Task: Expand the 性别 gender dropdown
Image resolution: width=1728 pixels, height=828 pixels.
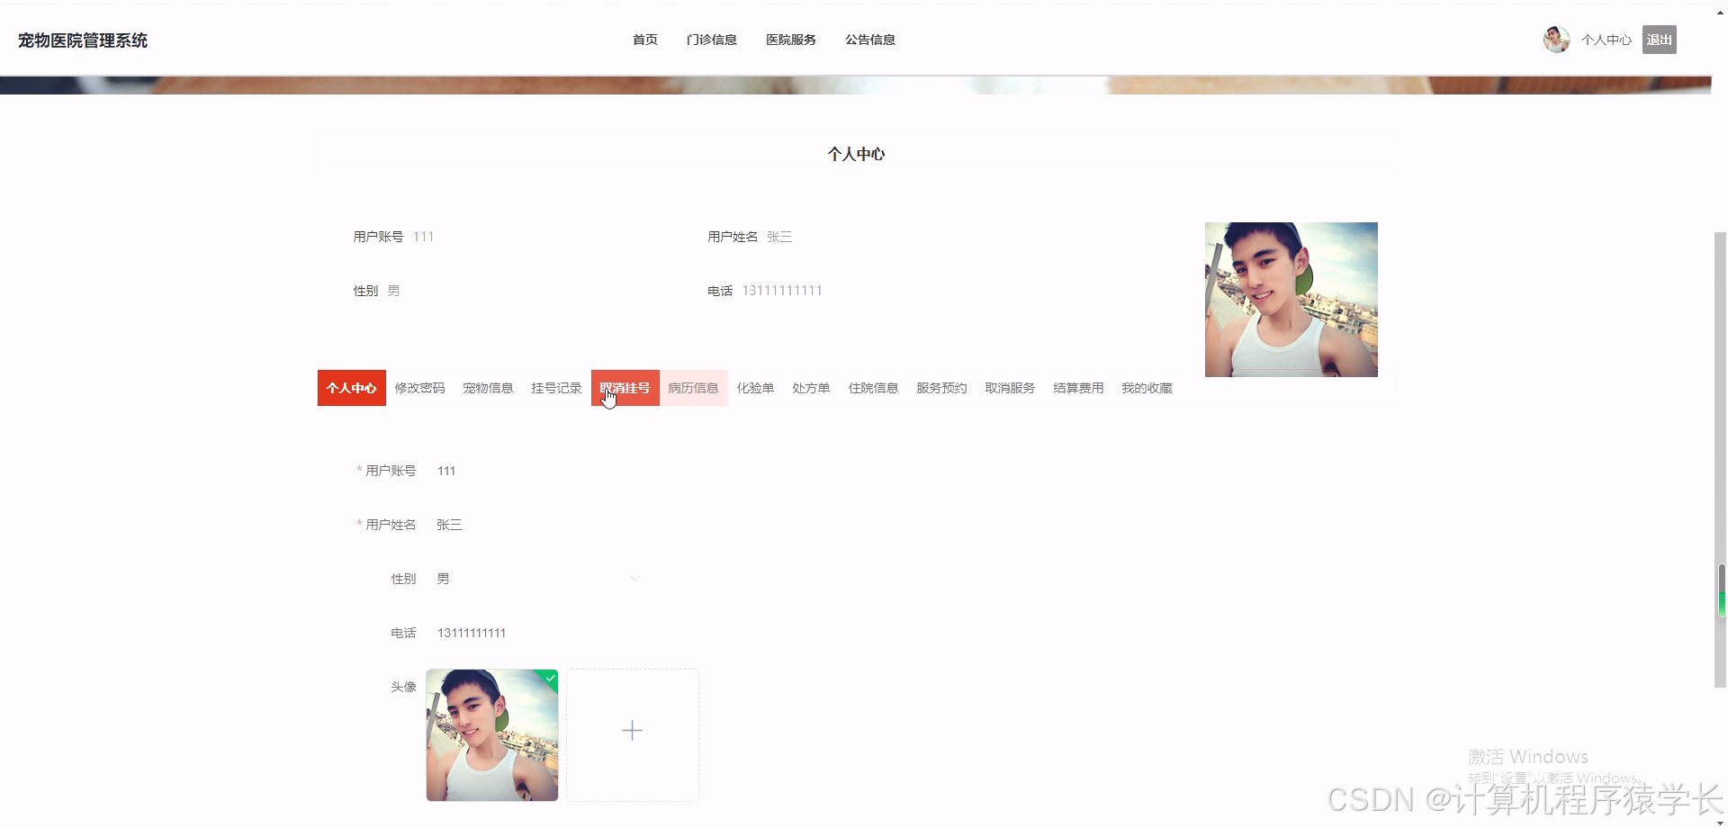Action: coord(635,579)
